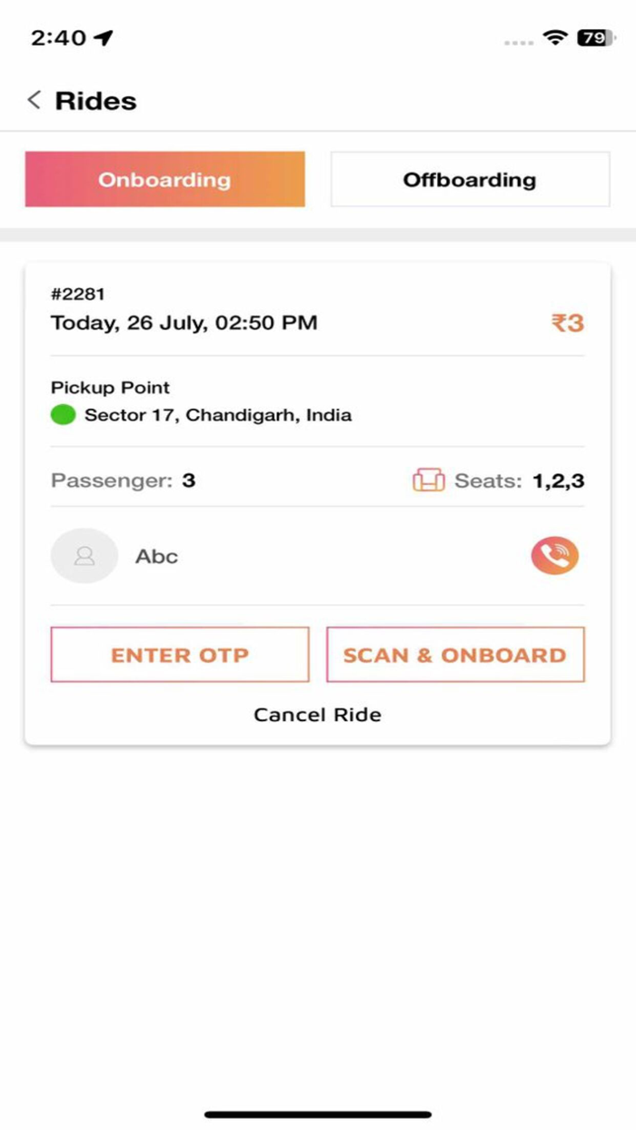
Task: Tap the phone call icon next to Abc
Action: click(554, 556)
